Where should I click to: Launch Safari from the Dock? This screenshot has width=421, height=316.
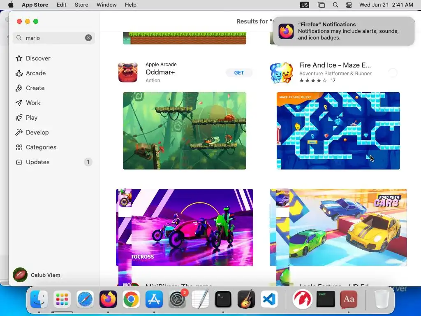click(x=85, y=299)
